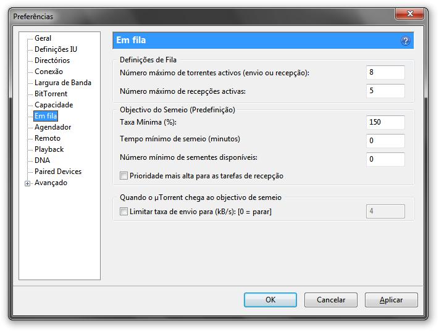Select Geral in the preferences tree
The width and height of the screenshot is (439, 332).
(43, 38)
